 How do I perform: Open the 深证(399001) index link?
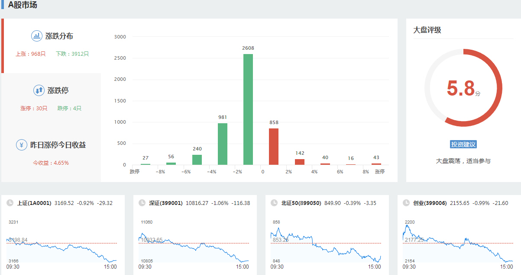tap(166, 203)
